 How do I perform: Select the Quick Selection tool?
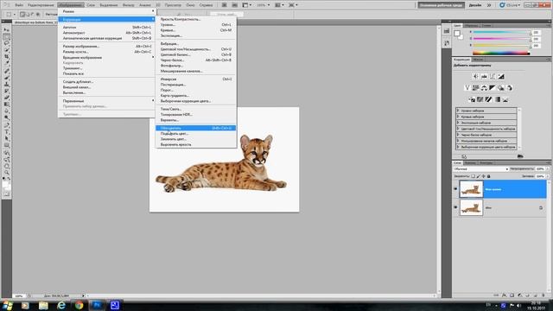[6, 50]
